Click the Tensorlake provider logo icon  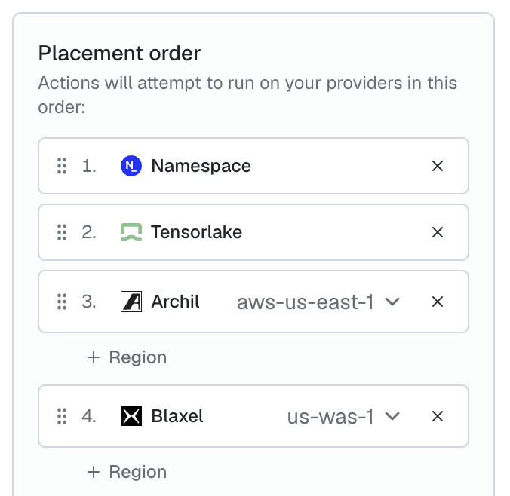coord(131,232)
